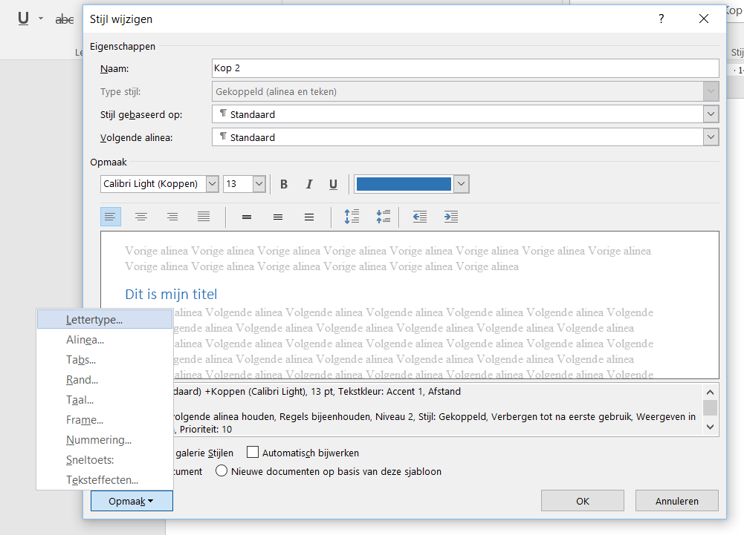Align paragraph text to the right
The height and width of the screenshot is (535, 744).
click(x=172, y=217)
